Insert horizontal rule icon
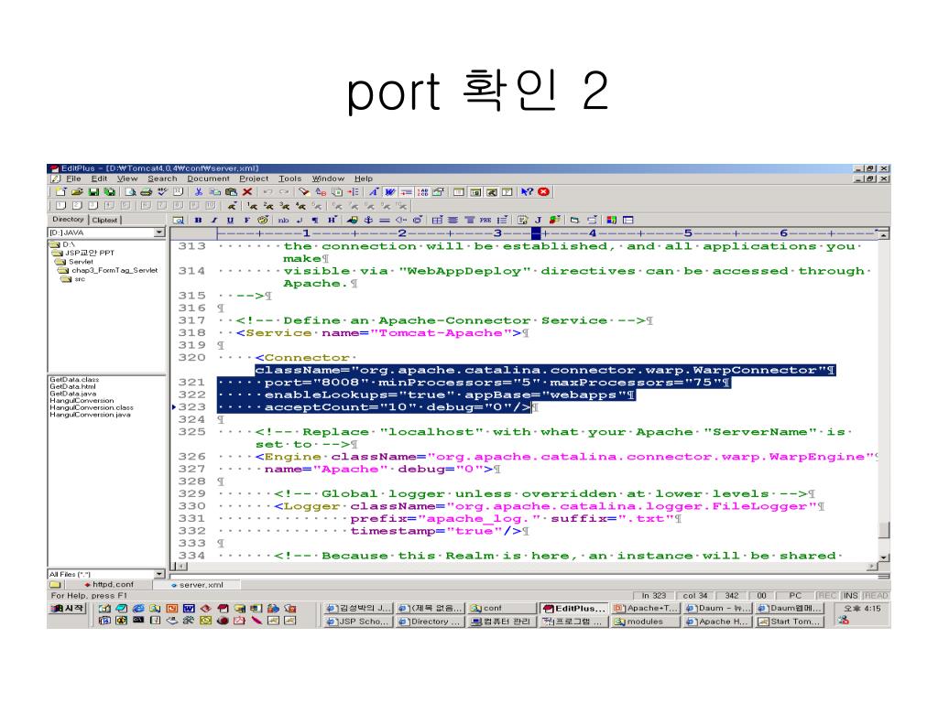 point(385,220)
